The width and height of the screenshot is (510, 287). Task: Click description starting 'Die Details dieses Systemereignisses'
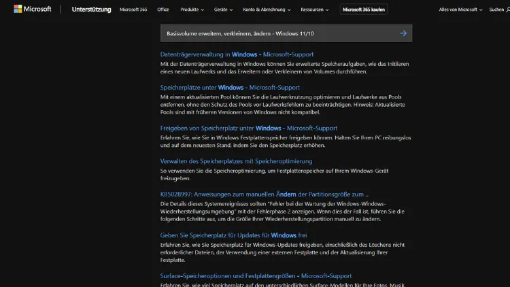click(x=282, y=212)
